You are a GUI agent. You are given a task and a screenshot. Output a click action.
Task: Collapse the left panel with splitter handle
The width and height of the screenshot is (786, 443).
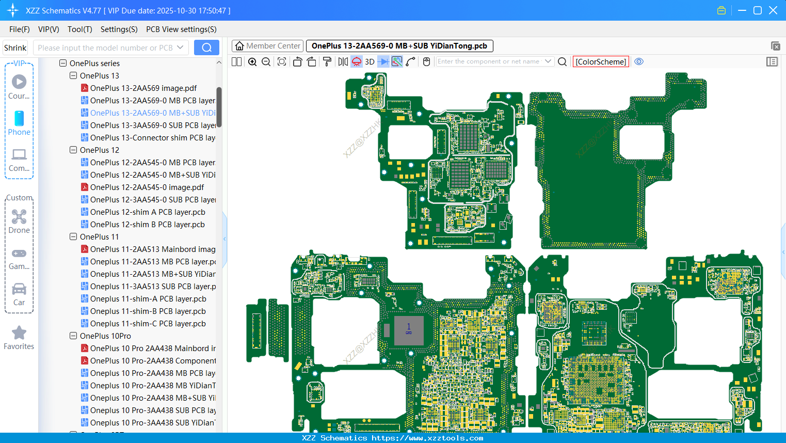pyautogui.click(x=224, y=239)
